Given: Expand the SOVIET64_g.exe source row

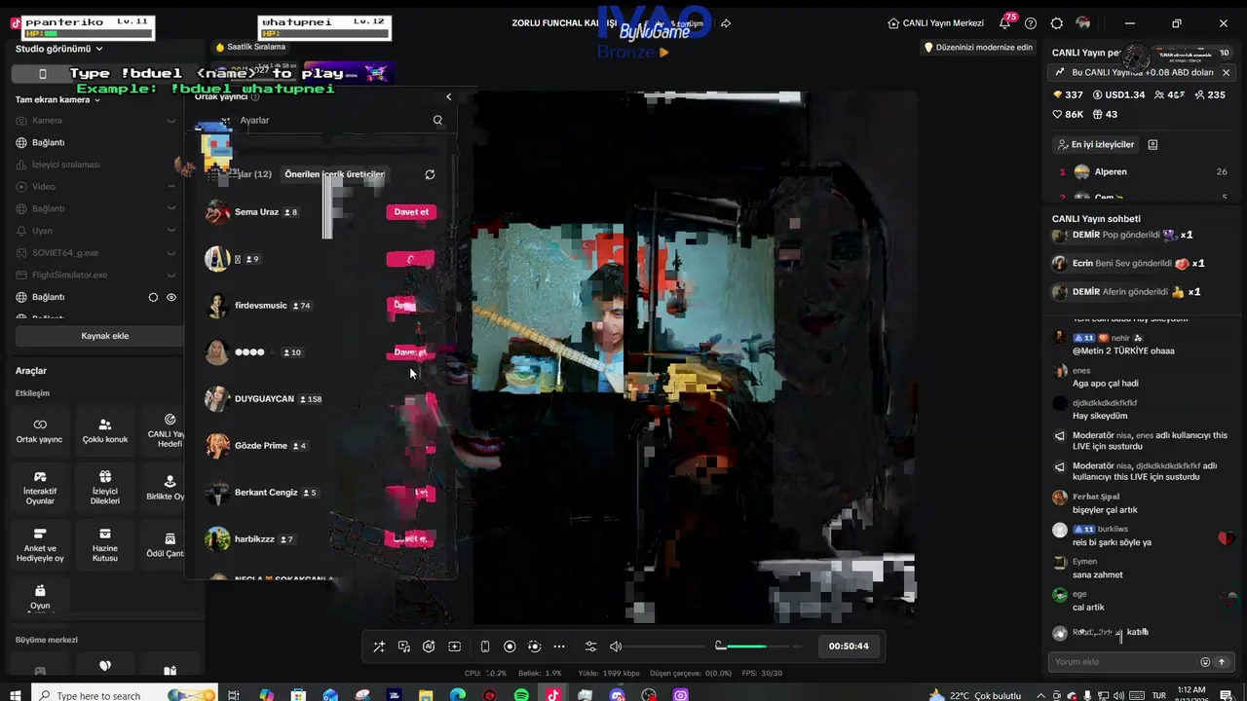Looking at the screenshot, I should [97, 253].
